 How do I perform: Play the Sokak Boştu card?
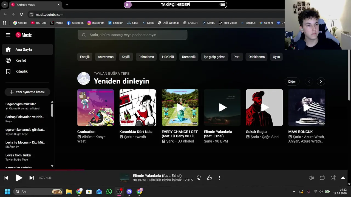(x=264, y=108)
